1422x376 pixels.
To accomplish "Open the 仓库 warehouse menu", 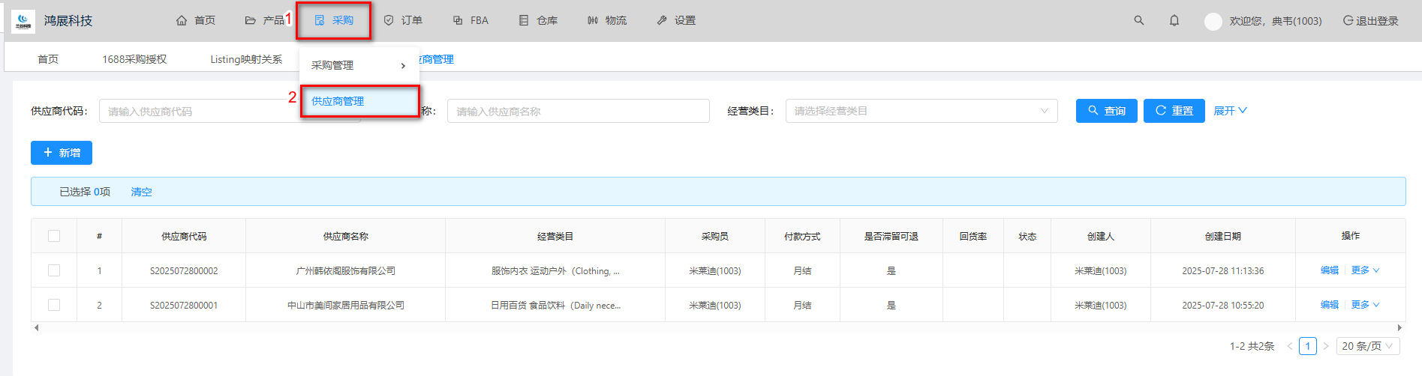I will pyautogui.click(x=538, y=21).
